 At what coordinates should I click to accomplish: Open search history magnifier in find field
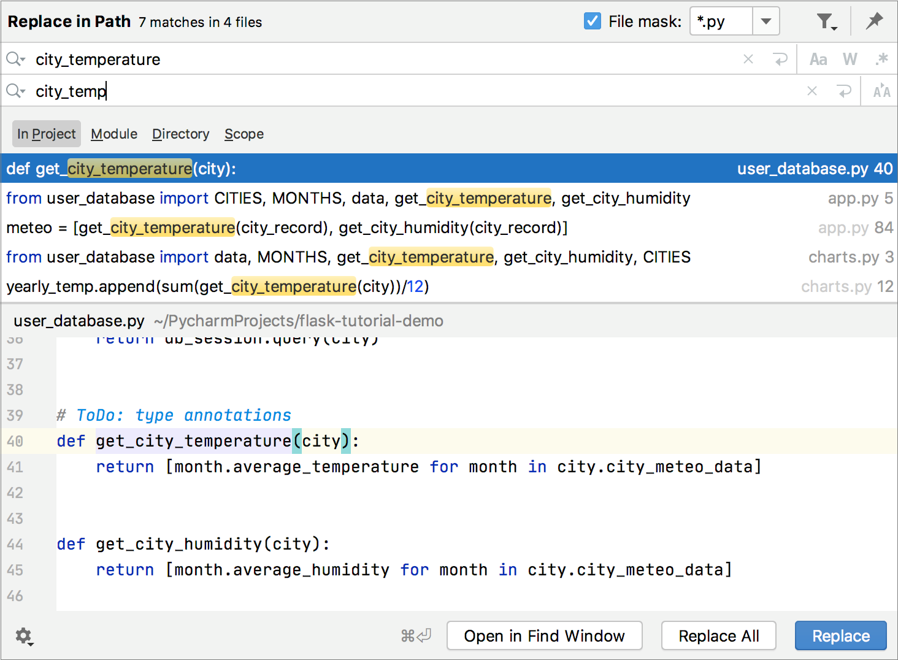point(15,59)
